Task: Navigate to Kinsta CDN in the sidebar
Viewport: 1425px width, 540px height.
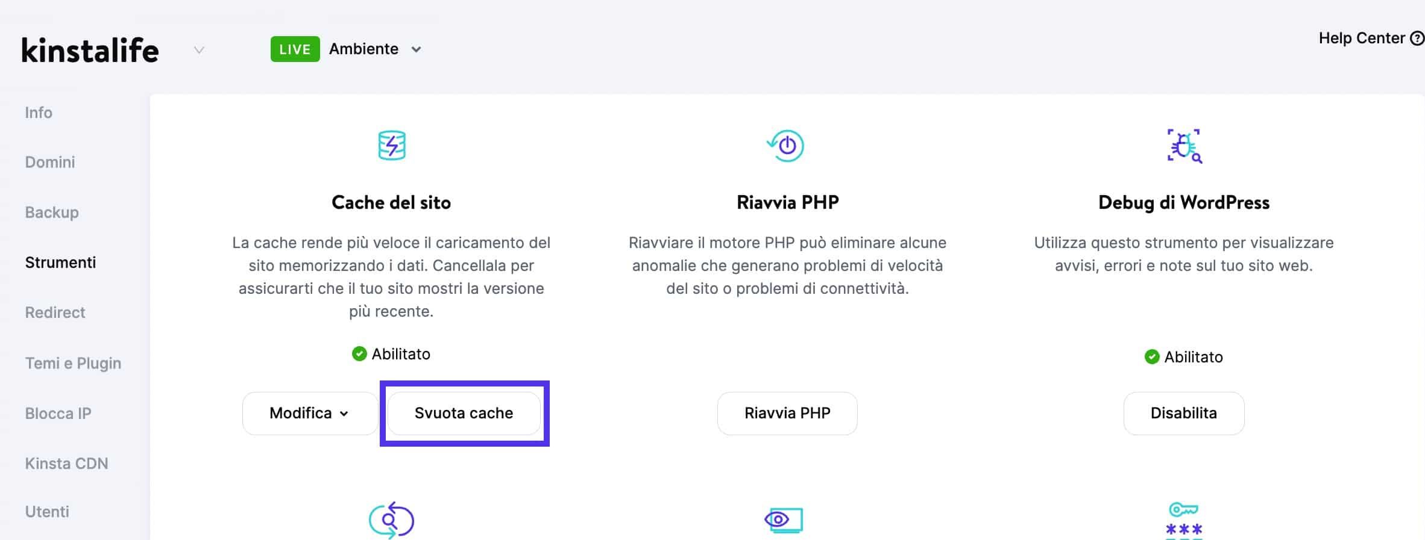Action: (66, 464)
